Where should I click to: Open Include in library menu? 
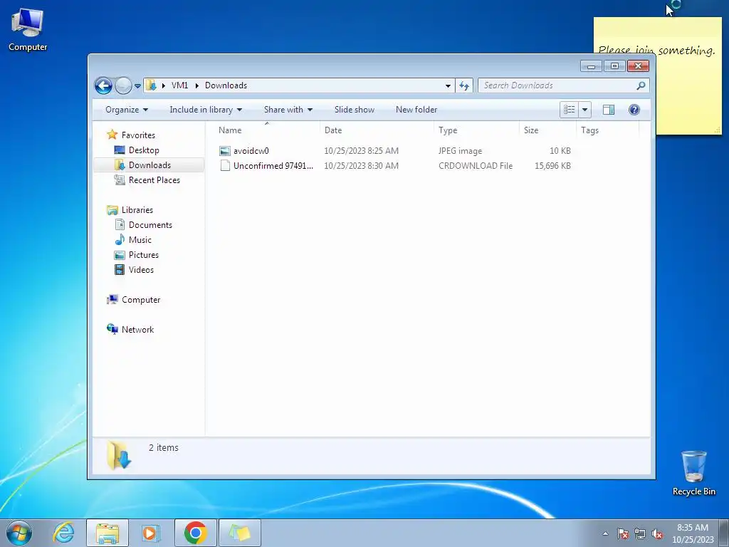click(206, 110)
